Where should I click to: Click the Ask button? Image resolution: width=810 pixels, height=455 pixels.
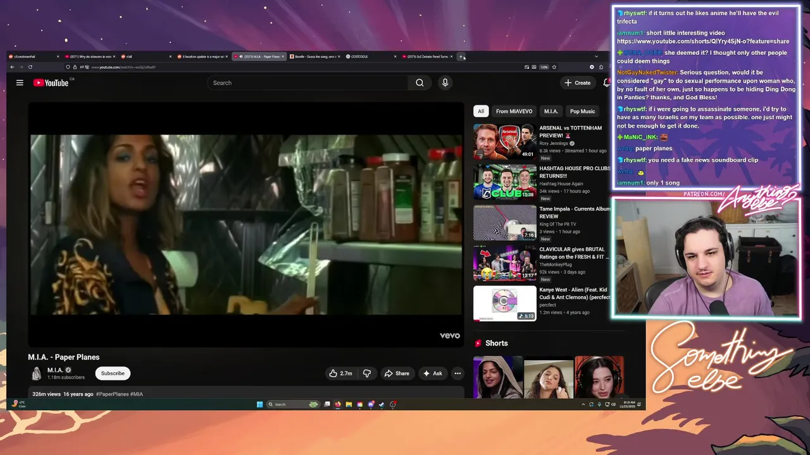click(432, 373)
